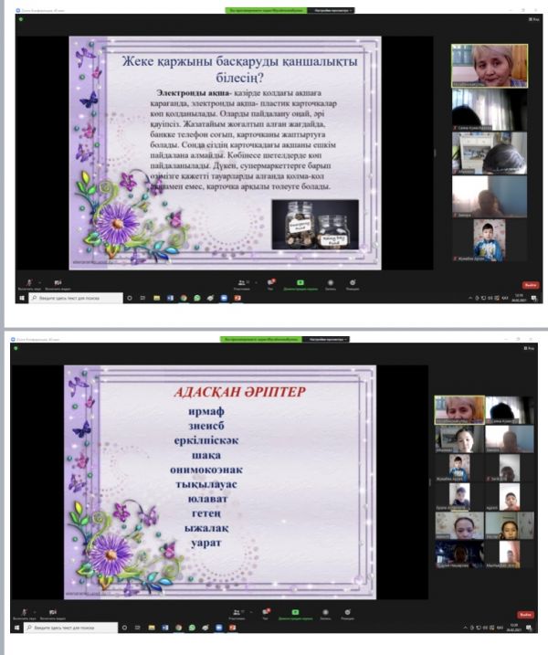Image resolution: width=548 pixels, height=655 pixels.
Task: Expand 'Настройки просмотра' dropdown in upper window
Action: pyautogui.click(x=333, y=10)
